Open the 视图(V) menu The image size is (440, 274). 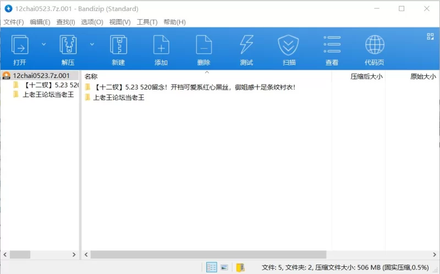pyautogui.click(x=120, y=22)
